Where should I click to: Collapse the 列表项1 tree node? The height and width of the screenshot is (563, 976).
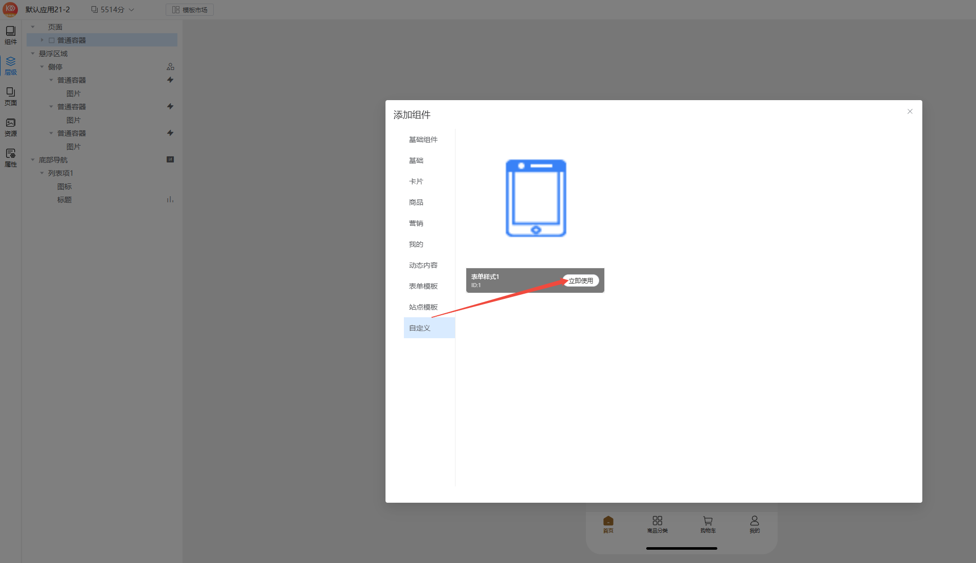tap(42, 173)
